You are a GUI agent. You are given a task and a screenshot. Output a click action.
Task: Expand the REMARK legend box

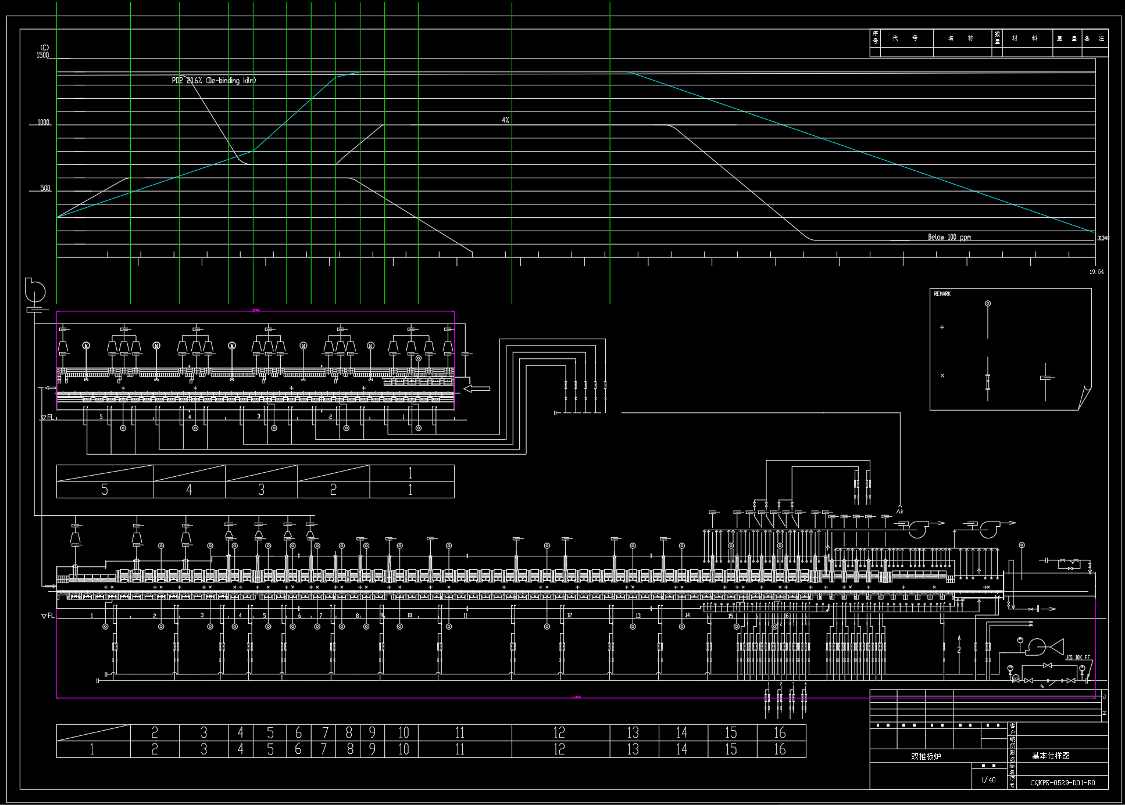coord(942,293)
